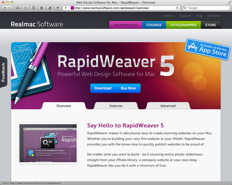
Task: Show Top Sites grid icon
Action: point(26,8)
